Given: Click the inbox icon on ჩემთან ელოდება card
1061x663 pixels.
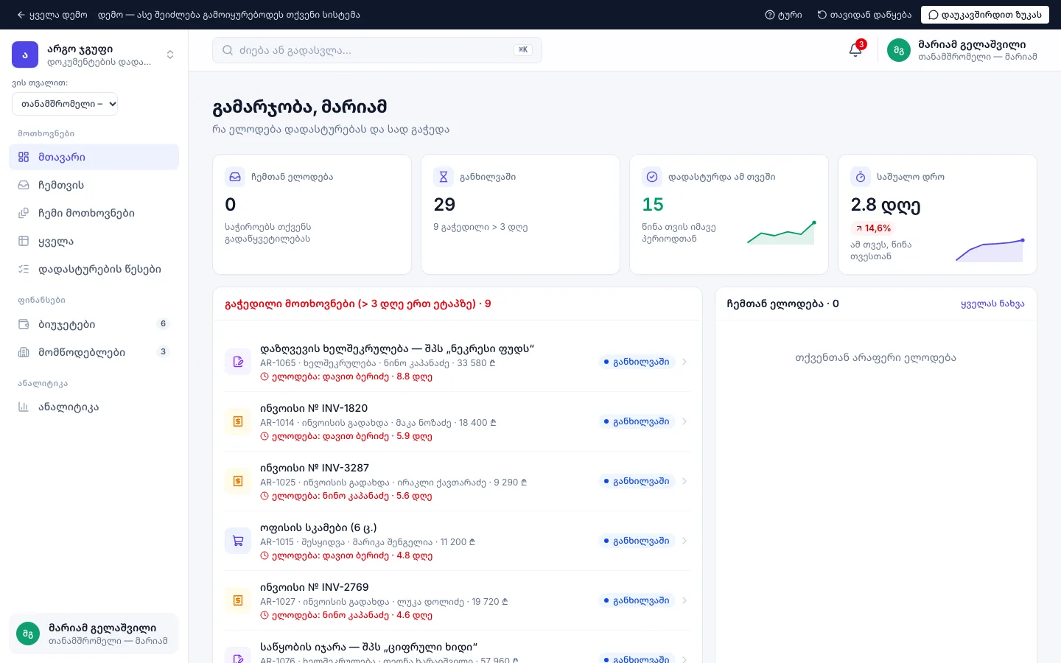Looking at the screenshot, I should (x=235, y=177).
